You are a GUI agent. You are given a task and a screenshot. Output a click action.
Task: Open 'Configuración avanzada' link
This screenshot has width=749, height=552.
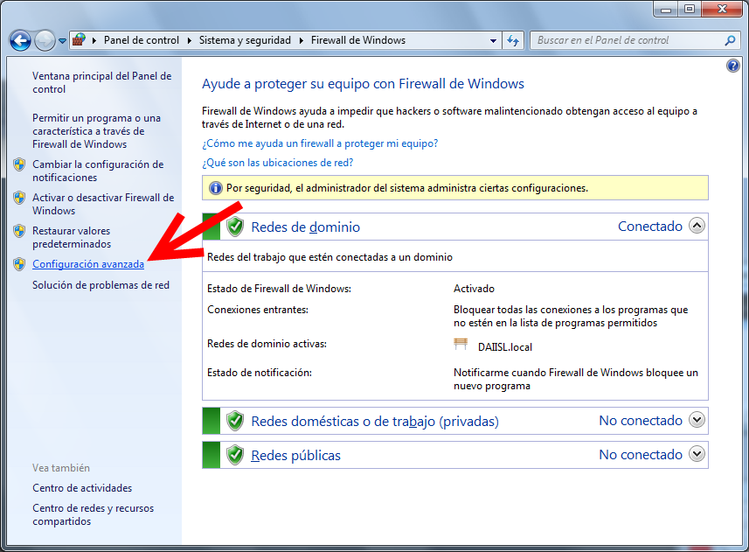coord(88,264)
